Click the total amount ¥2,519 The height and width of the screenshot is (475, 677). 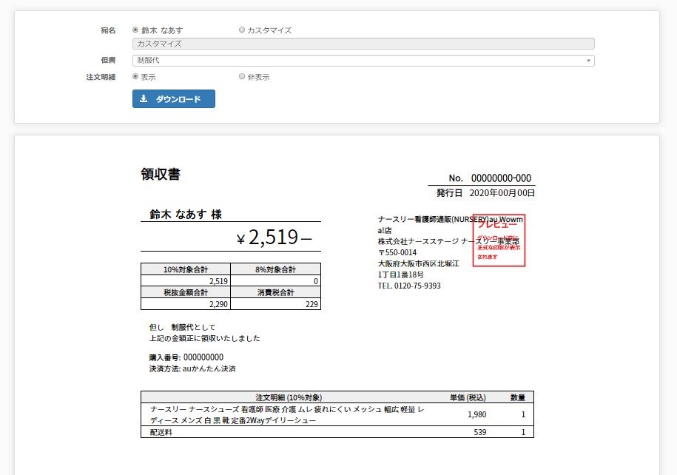click(274, 237)
